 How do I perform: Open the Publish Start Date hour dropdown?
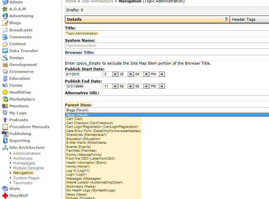[115, 74]
